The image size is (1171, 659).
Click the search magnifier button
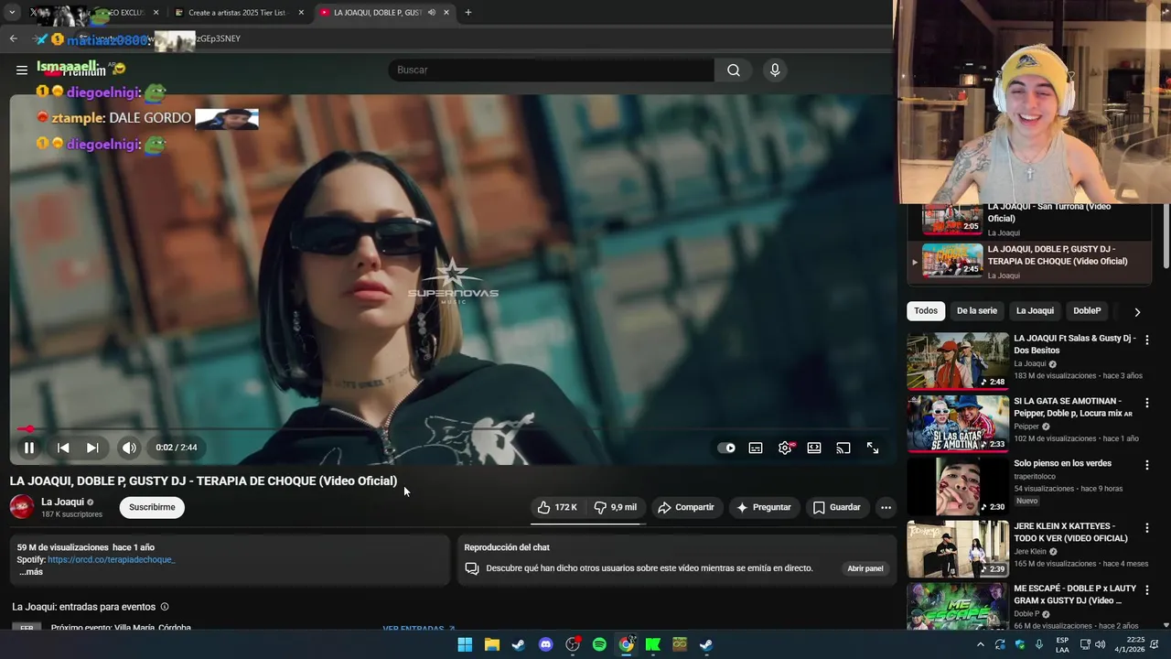coord(734,70)
